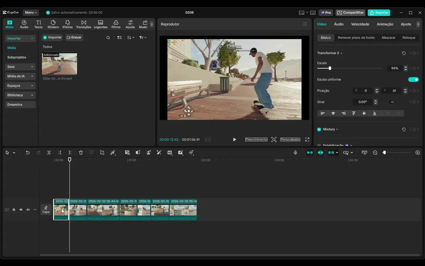Click the undo arrow in timeline toolbar

[x=28, y=153]
